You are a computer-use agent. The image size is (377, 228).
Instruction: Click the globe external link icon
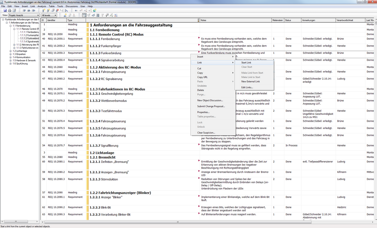point(95,10)
